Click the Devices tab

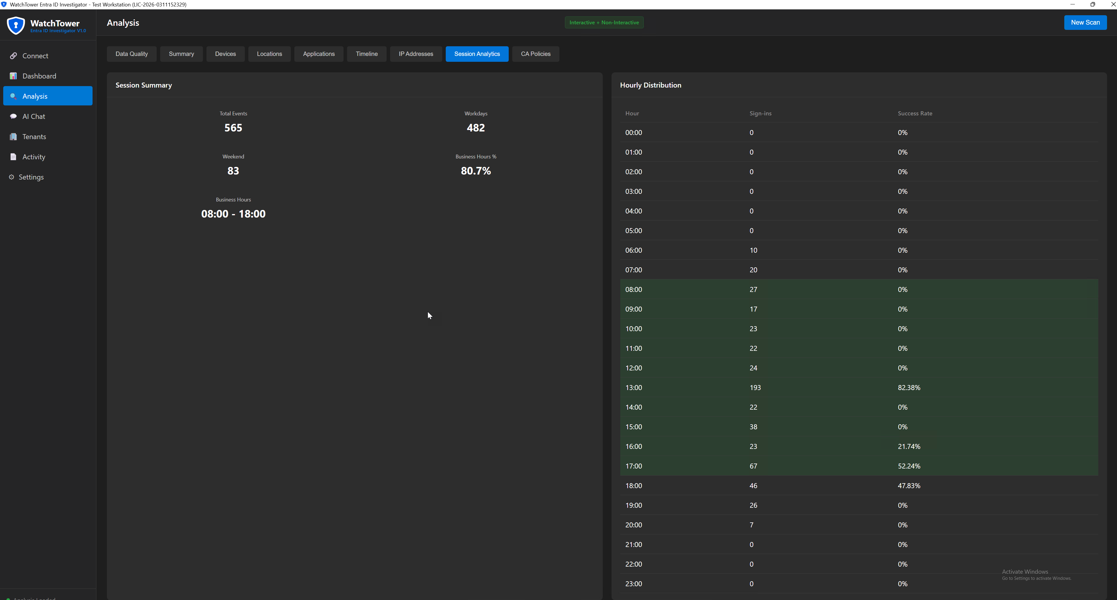click(226, 54)
